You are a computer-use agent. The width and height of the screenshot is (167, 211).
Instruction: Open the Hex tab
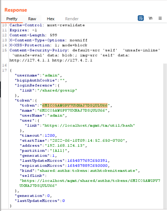(51, 19)
